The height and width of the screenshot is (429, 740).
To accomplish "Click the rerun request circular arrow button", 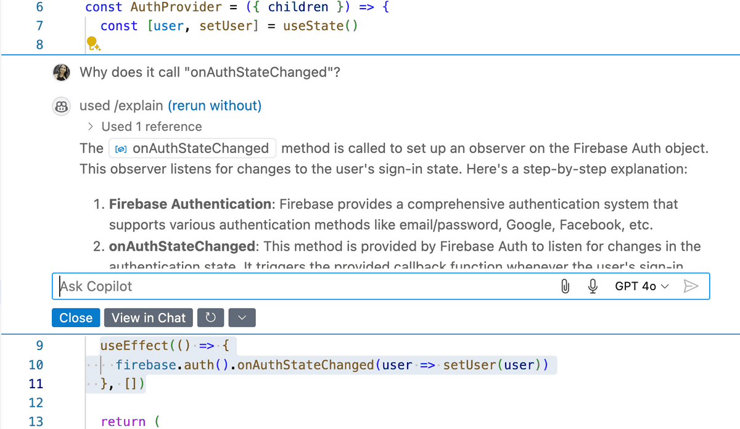I will [210, 318].
